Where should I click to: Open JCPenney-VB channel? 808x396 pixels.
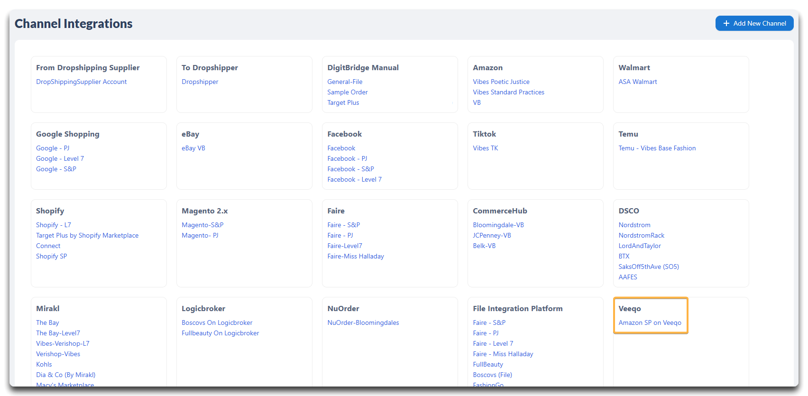click(492, 235)
